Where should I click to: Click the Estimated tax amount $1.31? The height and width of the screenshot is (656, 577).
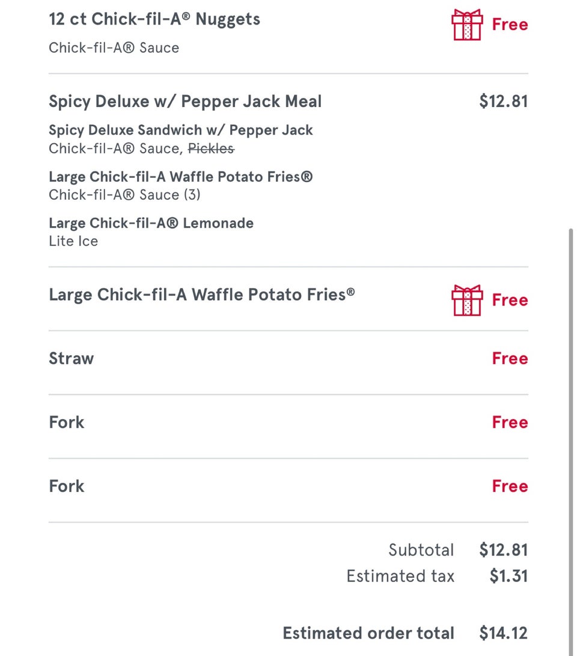pos(508,576)
